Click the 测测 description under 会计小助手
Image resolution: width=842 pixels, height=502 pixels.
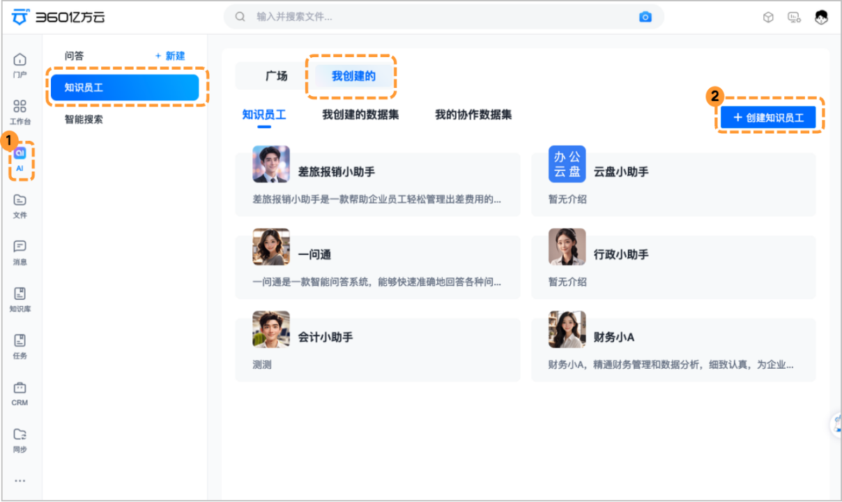262,365
